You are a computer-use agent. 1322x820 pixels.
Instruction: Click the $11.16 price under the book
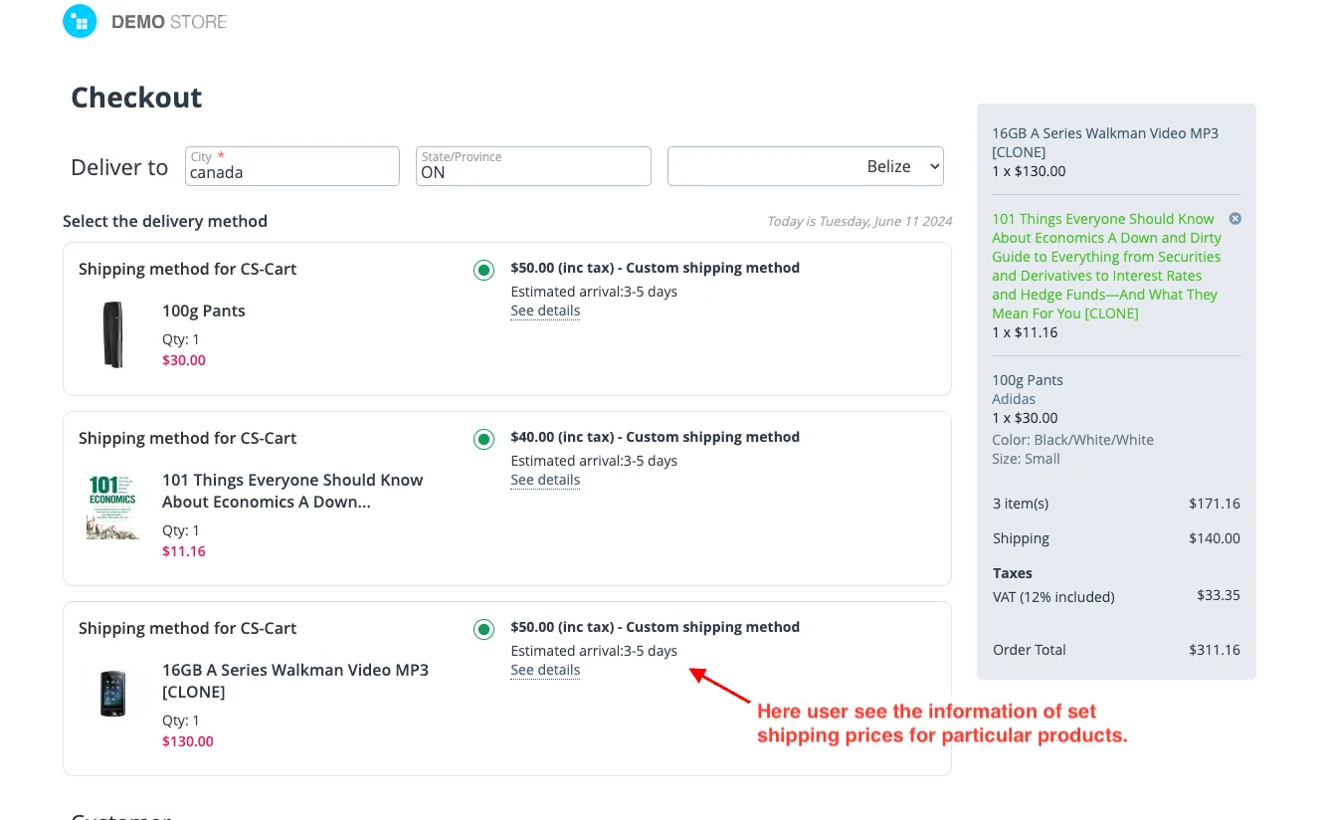(x=184, y=551)
